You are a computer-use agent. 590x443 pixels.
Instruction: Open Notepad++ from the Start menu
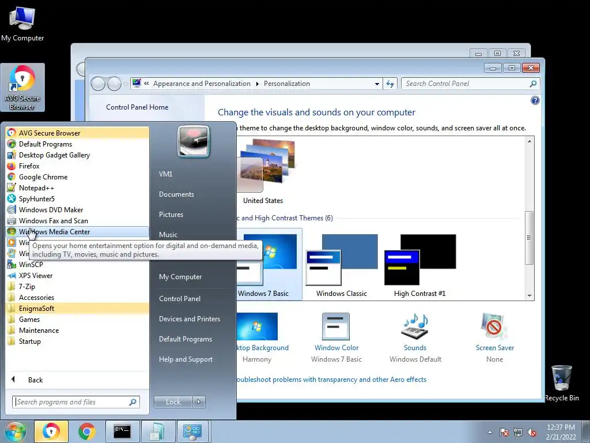click(77, 187)
